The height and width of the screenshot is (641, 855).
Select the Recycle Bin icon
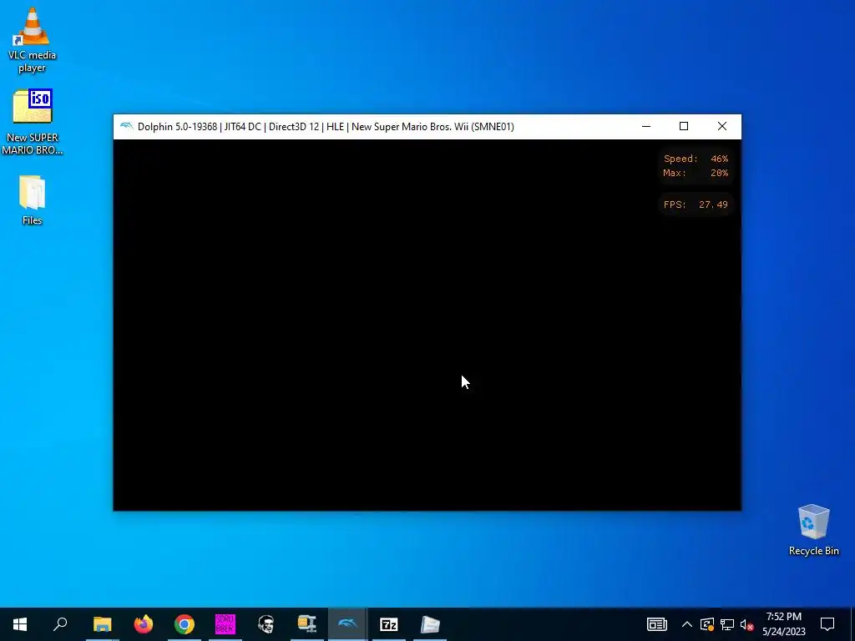click(x=813, y=530)
